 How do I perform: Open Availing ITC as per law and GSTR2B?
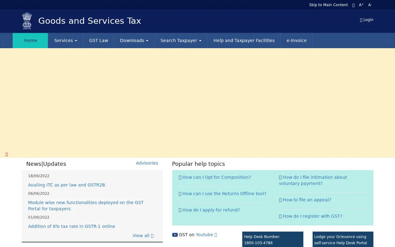point(66,185)
